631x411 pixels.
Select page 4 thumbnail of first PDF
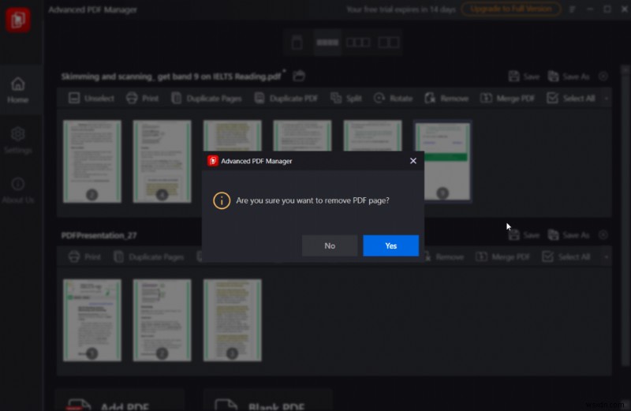pyautogui.click(x=162, y=161)
